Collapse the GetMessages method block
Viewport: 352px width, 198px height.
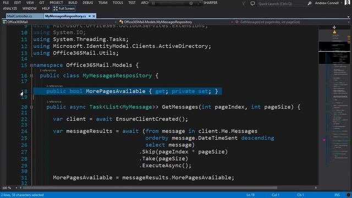coord(31,107)
